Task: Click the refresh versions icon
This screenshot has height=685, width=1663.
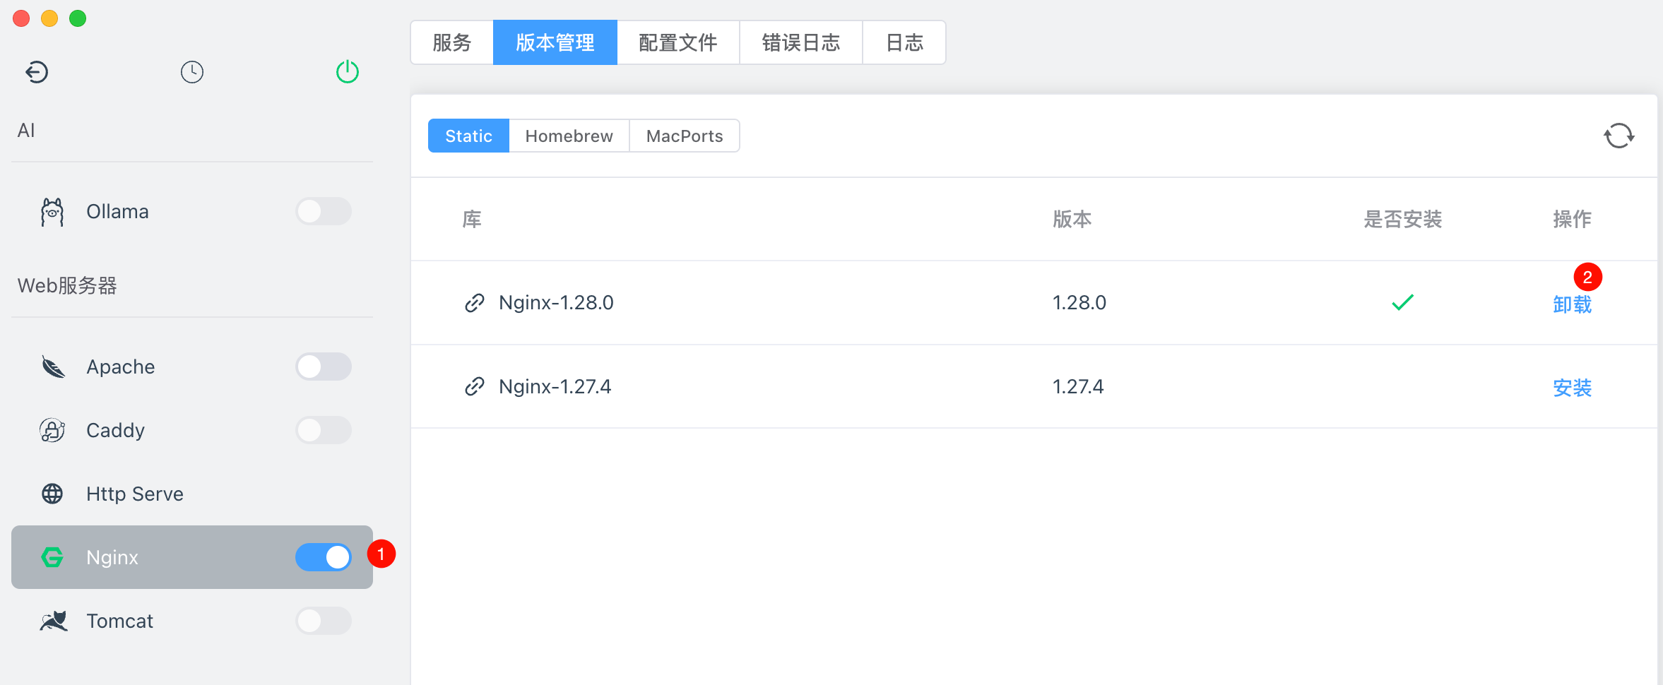Action: coord(1618,136)
